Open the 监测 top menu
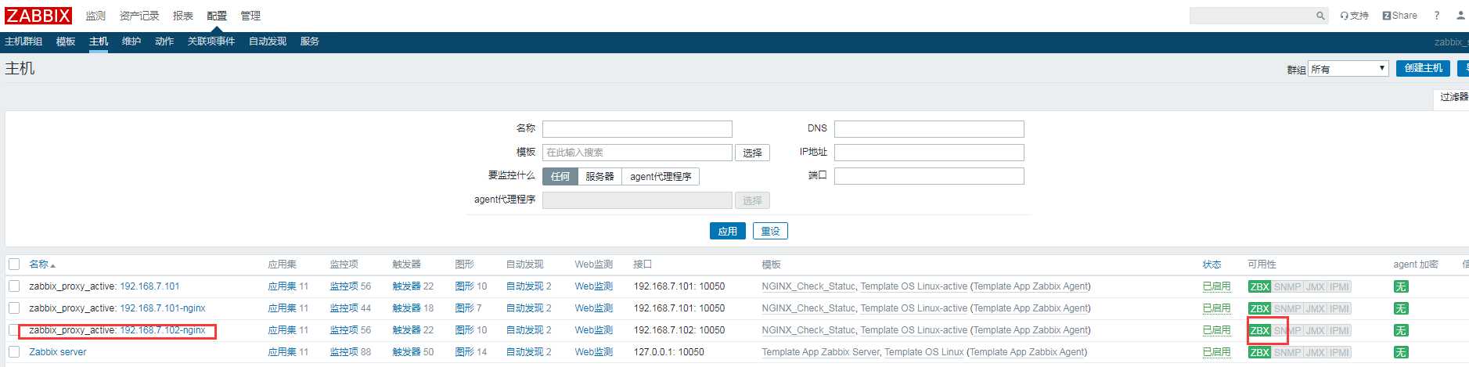The width and height of the screenshot is (1469, 367). (x=95, y=16)
